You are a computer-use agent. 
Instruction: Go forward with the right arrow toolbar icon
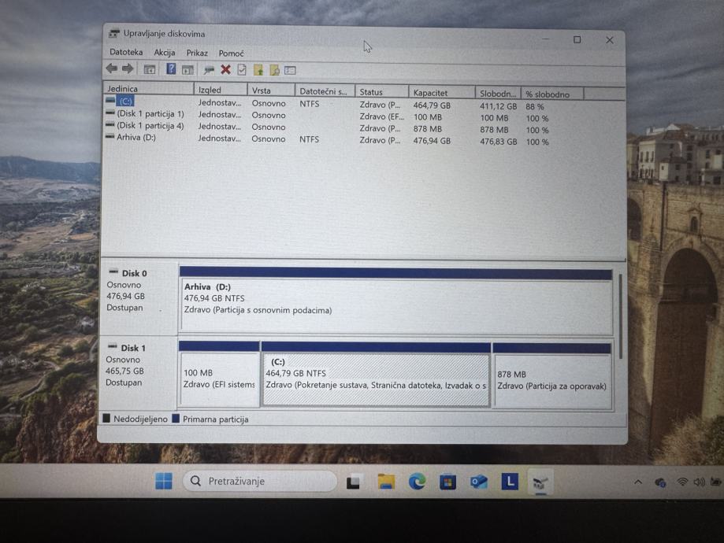[x=128, y=69]
